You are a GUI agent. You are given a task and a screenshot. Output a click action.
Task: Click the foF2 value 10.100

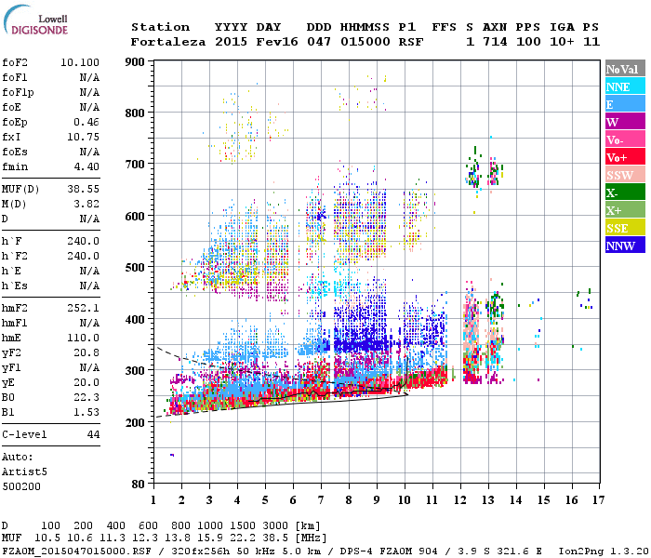click(x=80, y=62)
